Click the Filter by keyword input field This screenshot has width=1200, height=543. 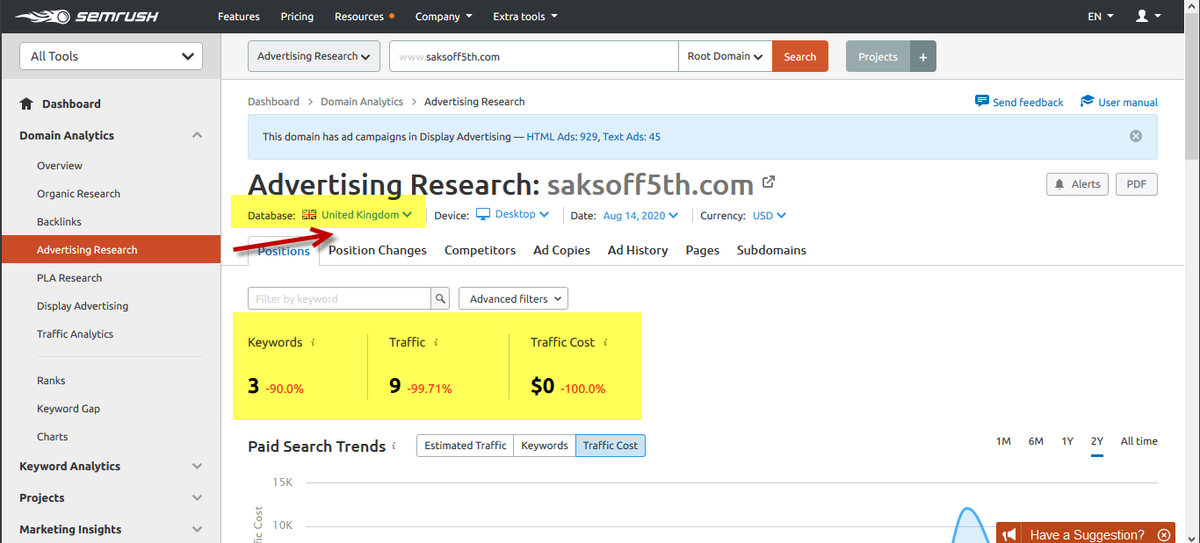click(343, 298)
